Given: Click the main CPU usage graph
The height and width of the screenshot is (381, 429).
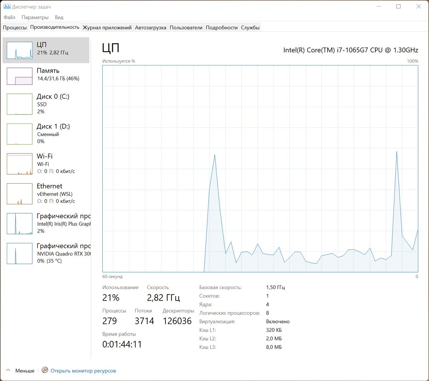Looking at the screenshot, I should (260, 168).
